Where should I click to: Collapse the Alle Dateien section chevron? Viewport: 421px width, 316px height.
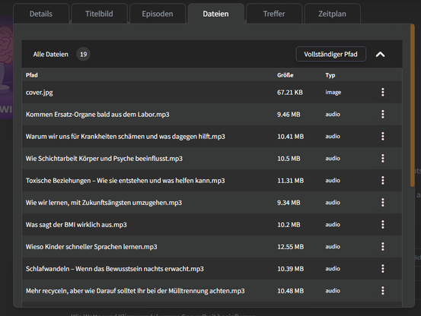click(380, 55)
